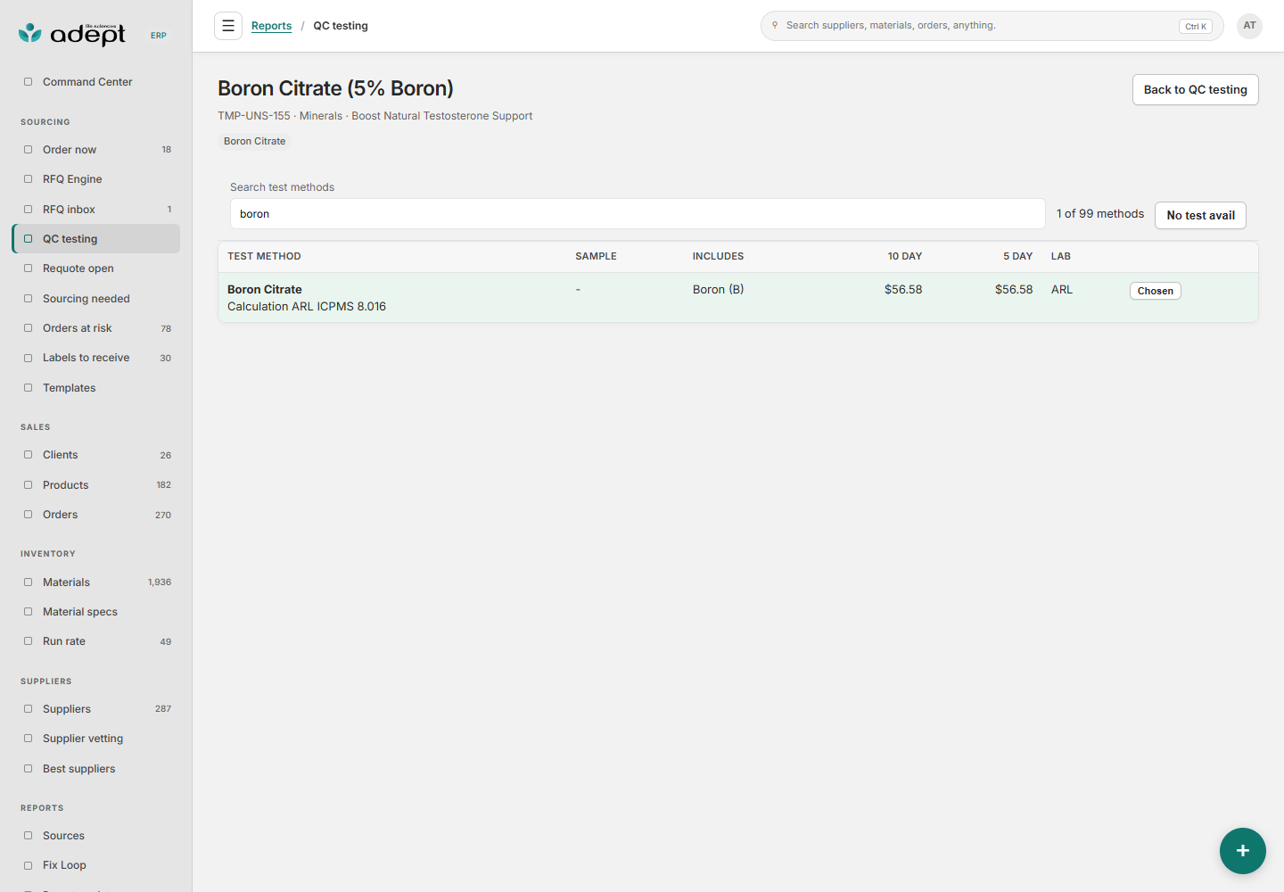
Task: Open Orders at risk list
Action: click(96, 328)
